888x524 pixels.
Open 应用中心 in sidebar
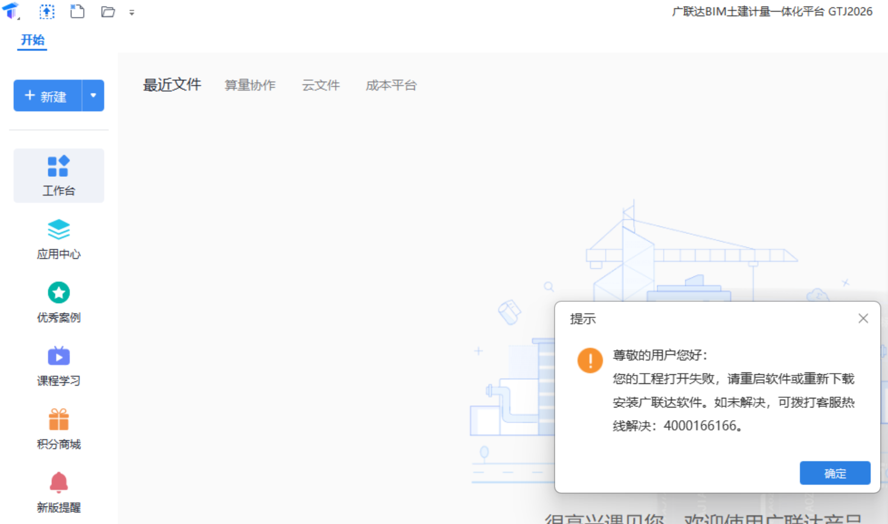(59, 240)
